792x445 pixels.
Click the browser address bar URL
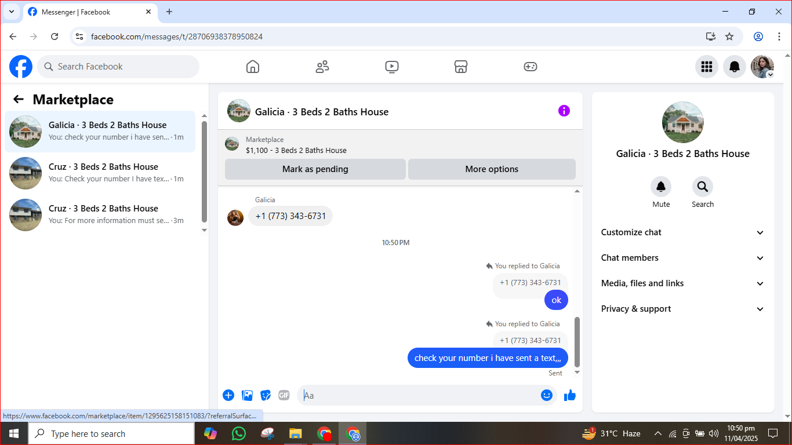coord(177,37)
